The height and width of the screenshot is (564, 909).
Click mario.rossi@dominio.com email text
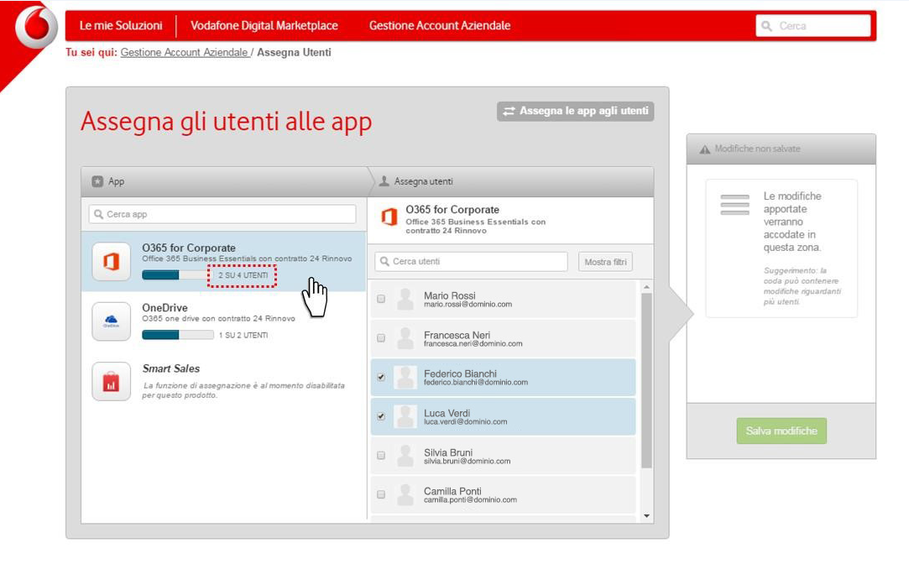tap(468, 305)
